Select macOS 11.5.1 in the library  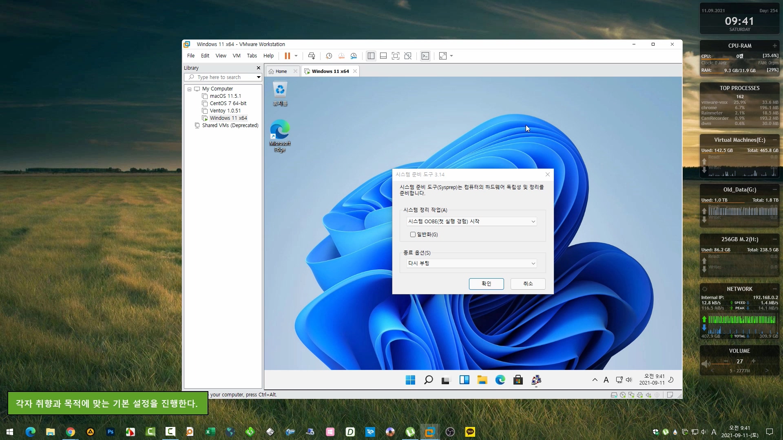click(x=225, y=96)
